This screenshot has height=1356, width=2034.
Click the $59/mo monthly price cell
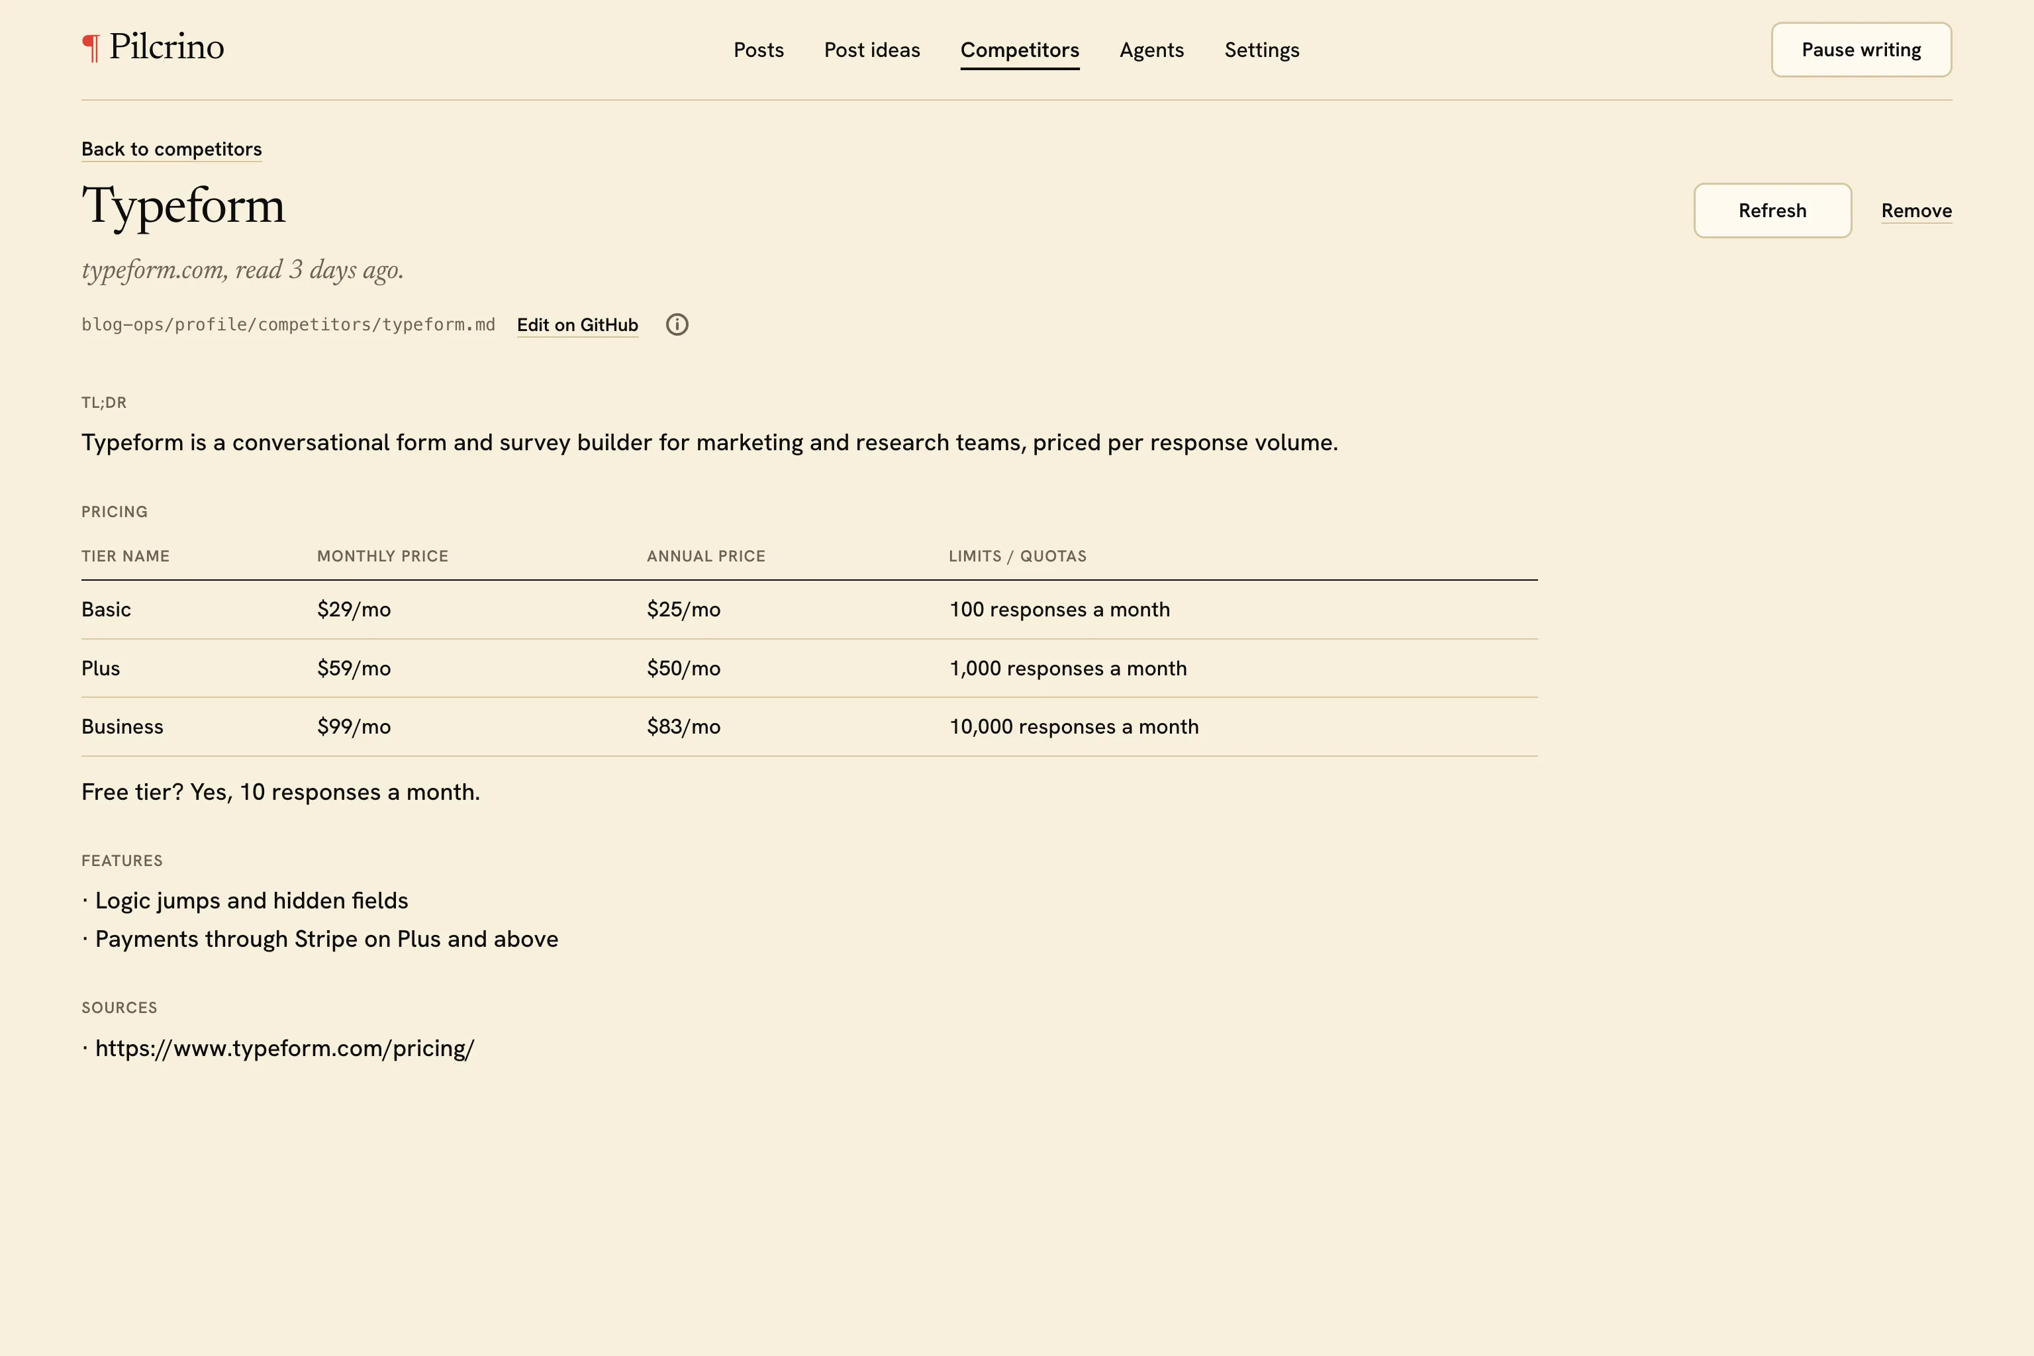tap(354, 669)
